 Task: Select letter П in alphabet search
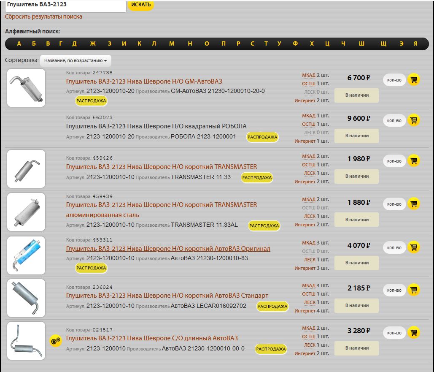(x=224, y=43)
